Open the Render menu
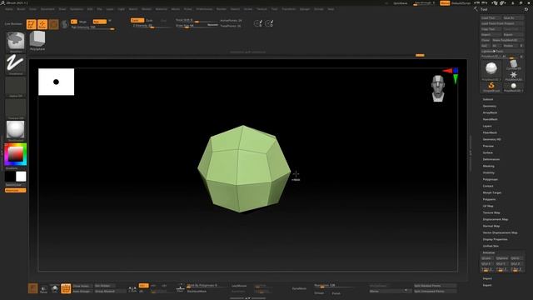This screenshot has width=533, height=300. (222, 9)
